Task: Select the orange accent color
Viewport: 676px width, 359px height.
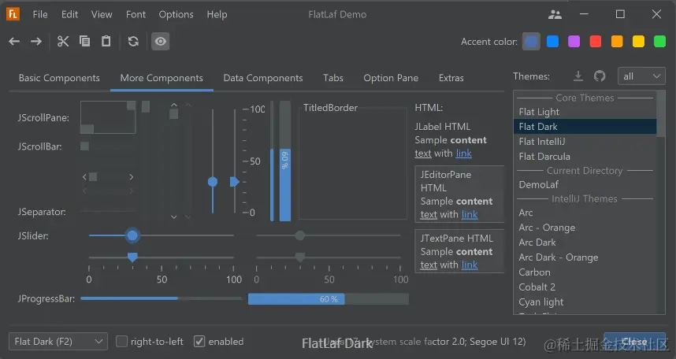Action: pos(617,42)
